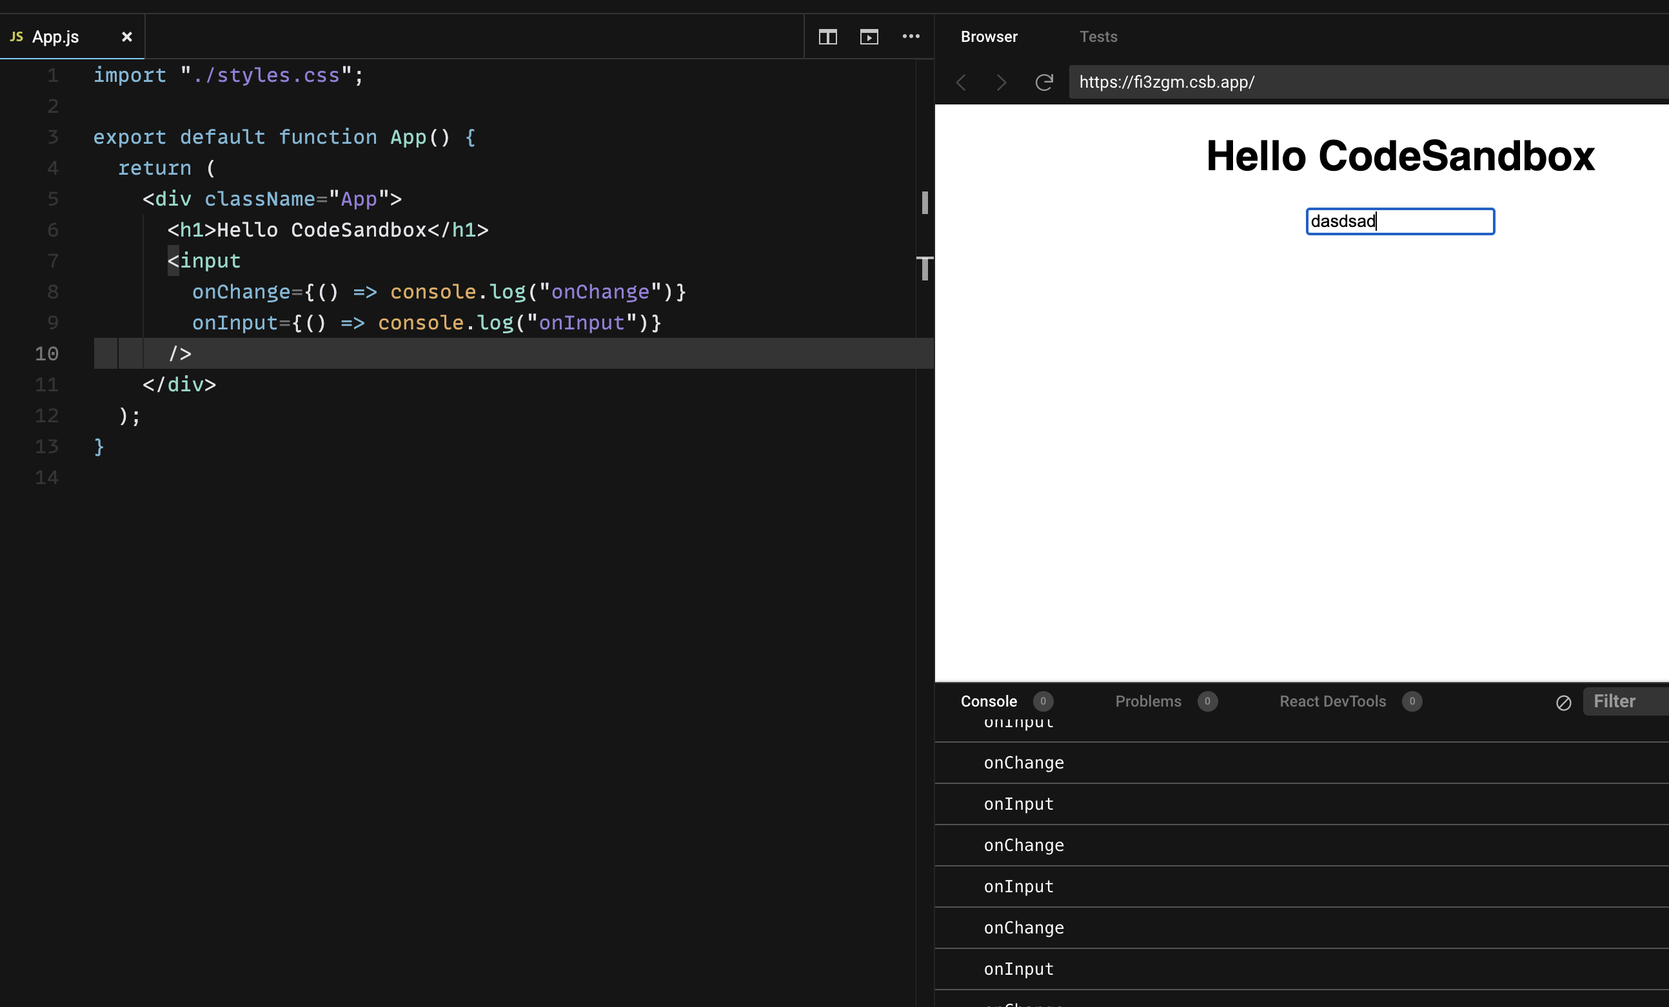Open the React DevTools panel tab
Viewport: 1669px width, 1007px height.
1332,701
